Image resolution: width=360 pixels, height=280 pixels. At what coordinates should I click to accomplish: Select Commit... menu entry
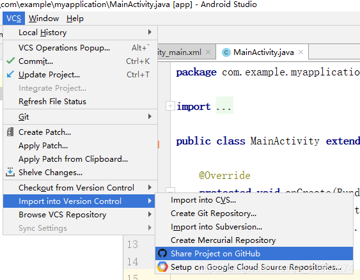81,61
